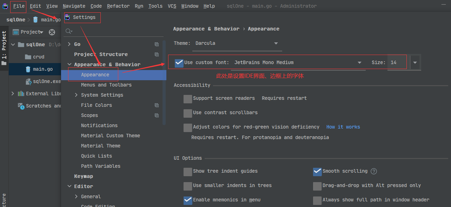This screenshot has height=207, width=451.
Task: Open the Edit menu
Action: [x=35, y=6]
